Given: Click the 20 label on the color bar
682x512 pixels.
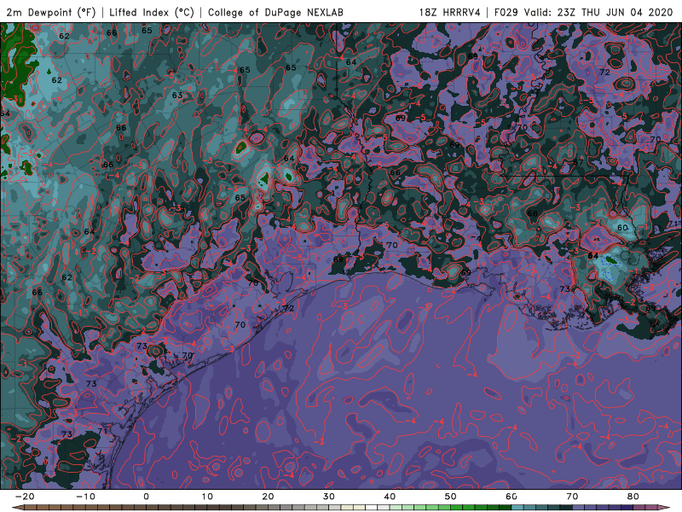Looking at the screenshot, I should 268,497.
